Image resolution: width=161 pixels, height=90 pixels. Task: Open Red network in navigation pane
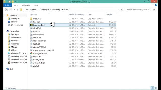tap(11, 69)
